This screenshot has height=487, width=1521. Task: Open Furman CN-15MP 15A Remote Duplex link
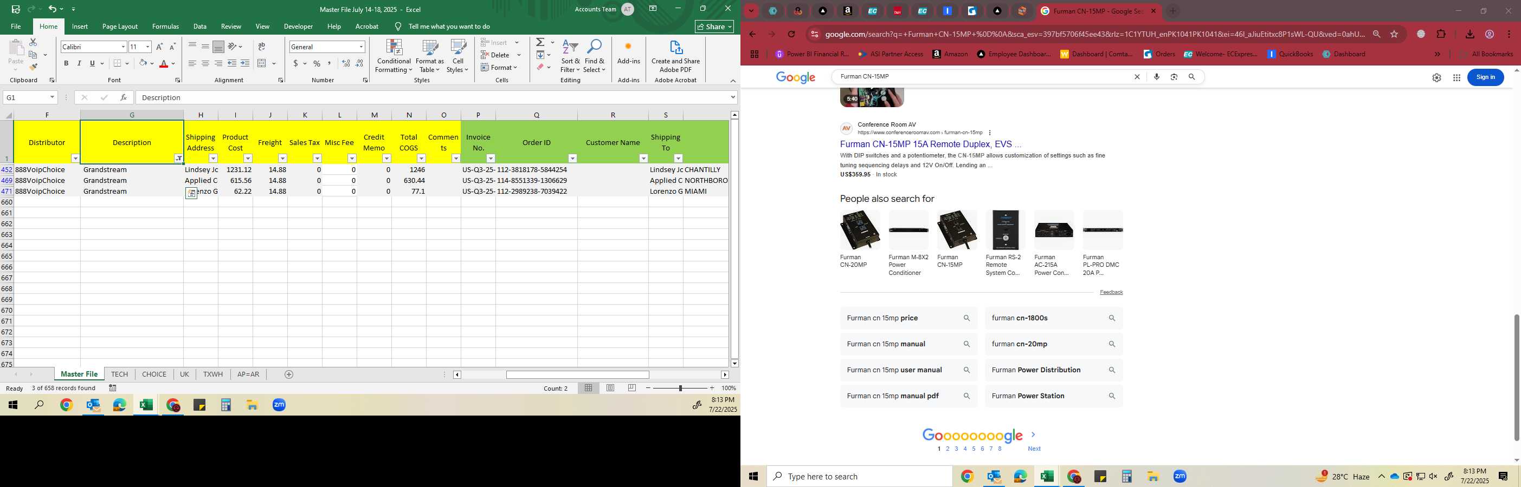pyautogui.click(x=930, y=144)
